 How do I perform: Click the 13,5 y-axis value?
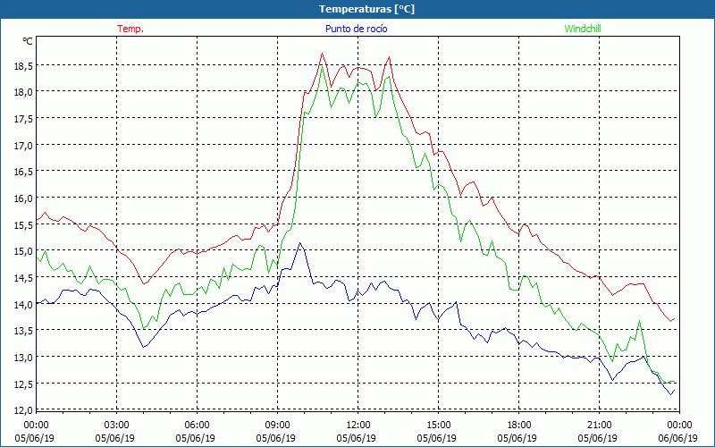click(x=23, y=331)
